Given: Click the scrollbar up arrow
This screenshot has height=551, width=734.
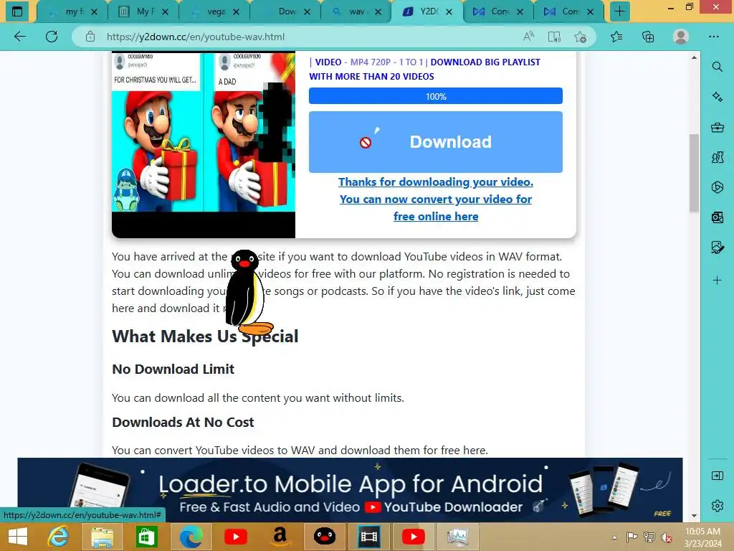Looking at the screenshot, I should pos(694,57).
